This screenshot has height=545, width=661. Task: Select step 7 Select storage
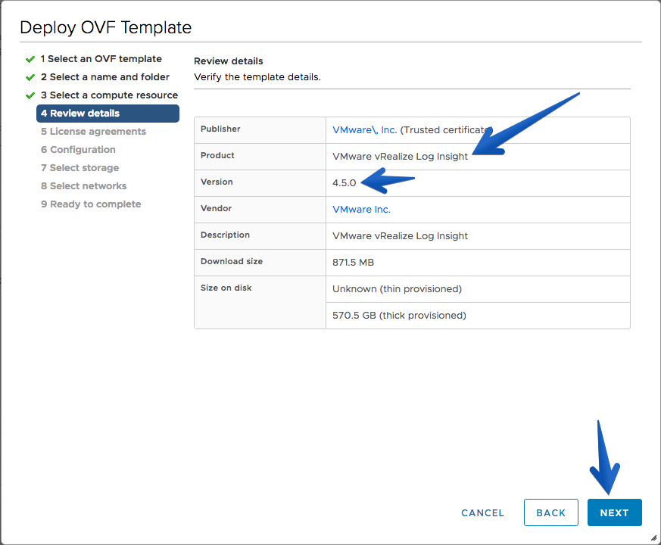(80, 167)
